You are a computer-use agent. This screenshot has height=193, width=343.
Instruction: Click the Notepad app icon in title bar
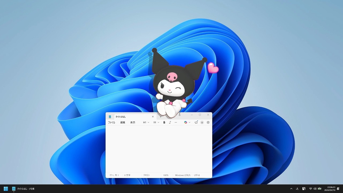[110, 117]
